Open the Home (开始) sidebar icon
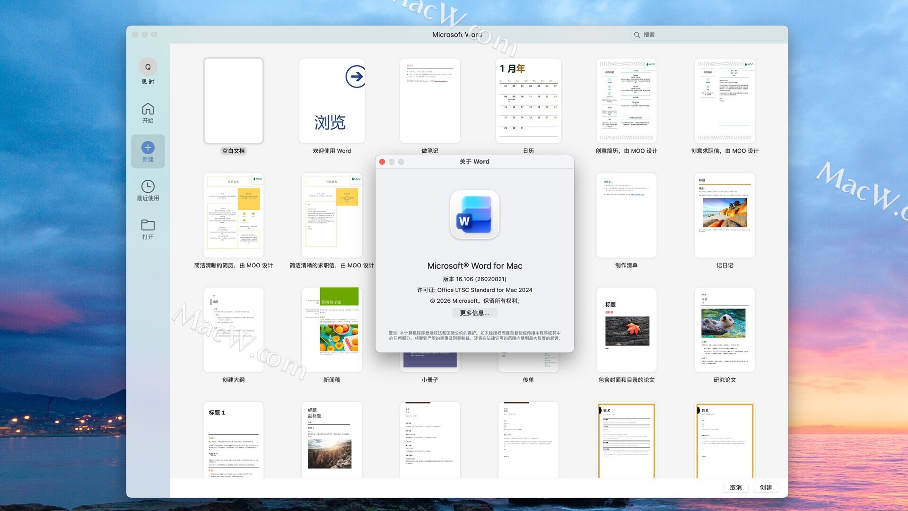The image size is (908, 511). click(x=148, y=109)
